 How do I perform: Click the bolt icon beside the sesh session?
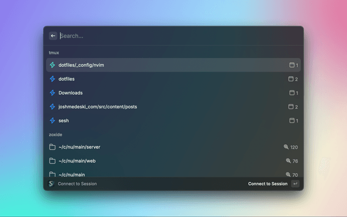pyautogui.click(x=53, y=120)
